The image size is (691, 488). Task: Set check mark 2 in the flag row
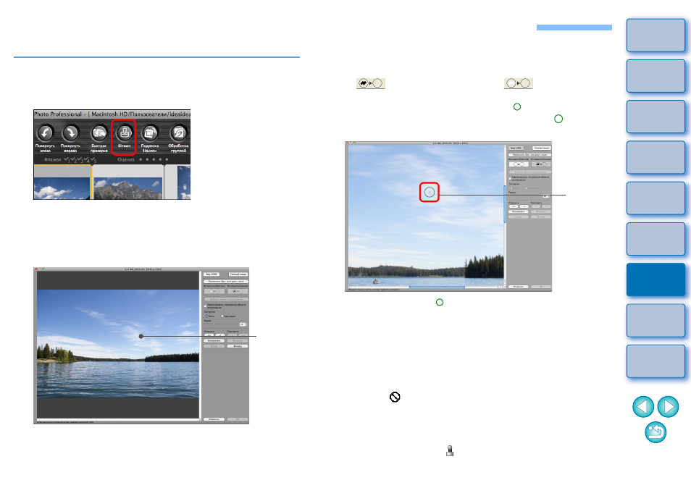pyautogui.click(x=74, y=160)
